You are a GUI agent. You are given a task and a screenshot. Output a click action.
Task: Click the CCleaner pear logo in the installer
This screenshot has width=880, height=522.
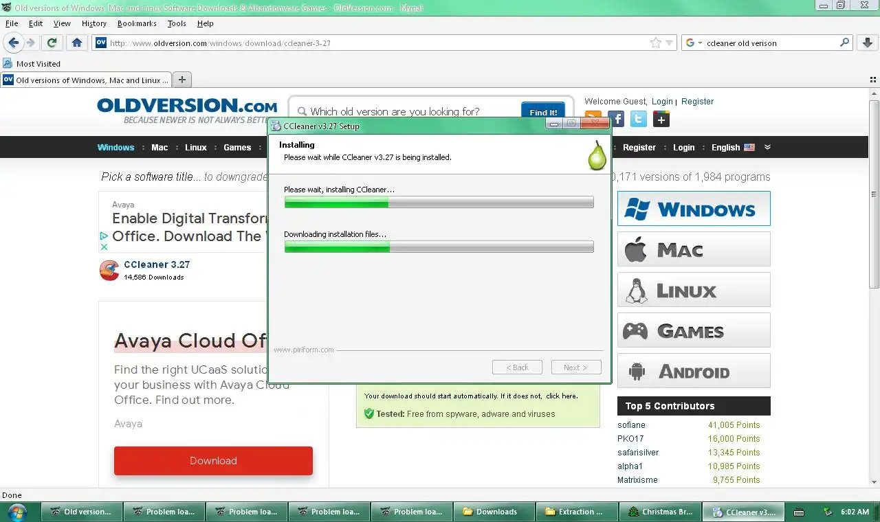coord(597,155)
